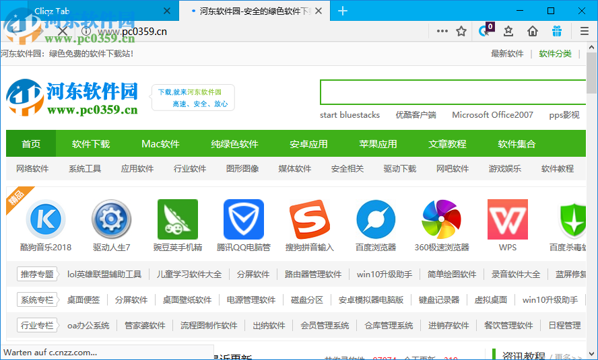Open 应用软件 subcategory
The image size is (598, 360).
pos(137,168)
